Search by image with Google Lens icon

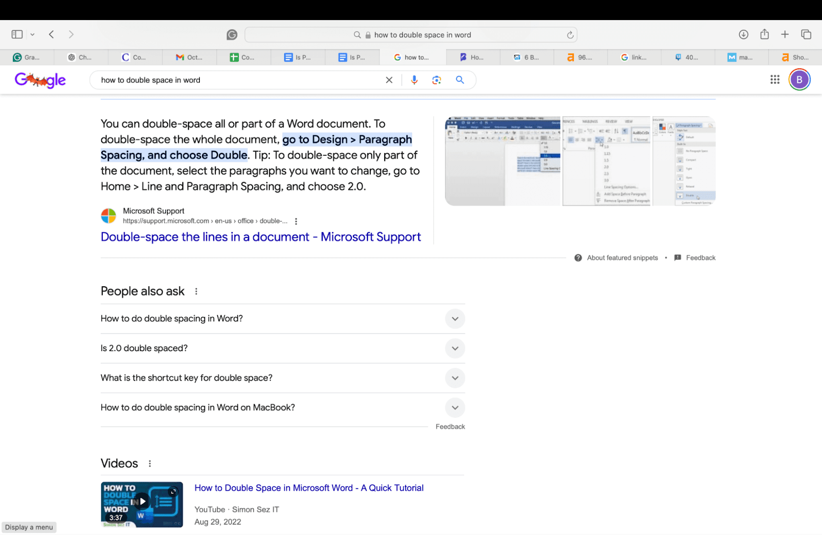437,80
